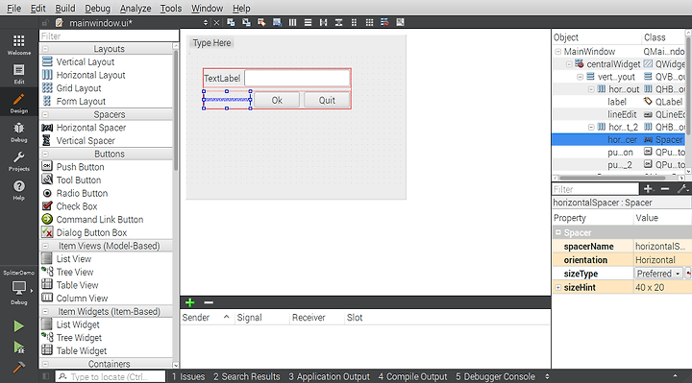Click the Quit button on the form
The height and width of the screenshot is (383, 692).
tap(327, 100)
